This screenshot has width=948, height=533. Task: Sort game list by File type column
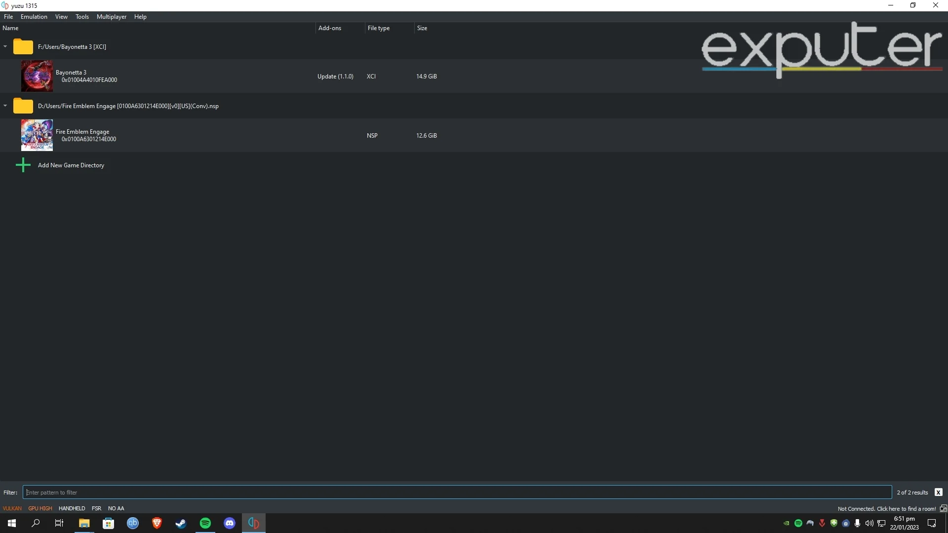click(x=390, y=28)
